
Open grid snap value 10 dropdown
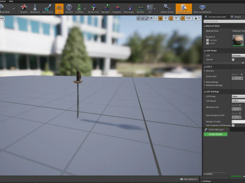(165, 18)
